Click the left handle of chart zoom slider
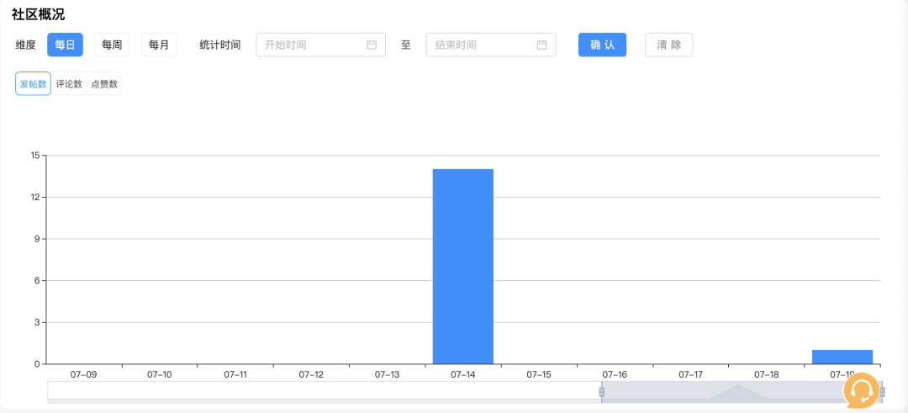 point(602,392)
